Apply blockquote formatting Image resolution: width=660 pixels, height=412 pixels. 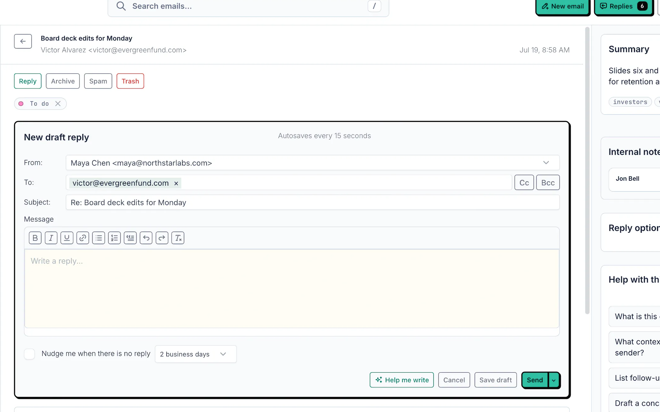click(x=130, y=238)
